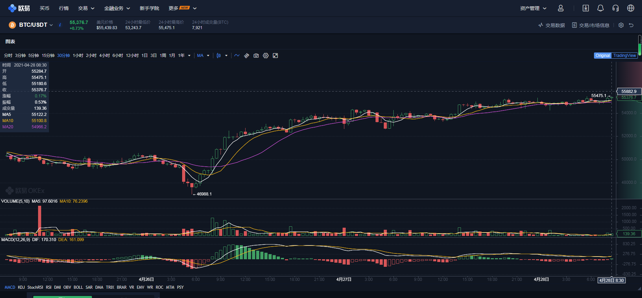642x298 pixels.
Task: Select the Original chart mode
Action: (603, 56)
